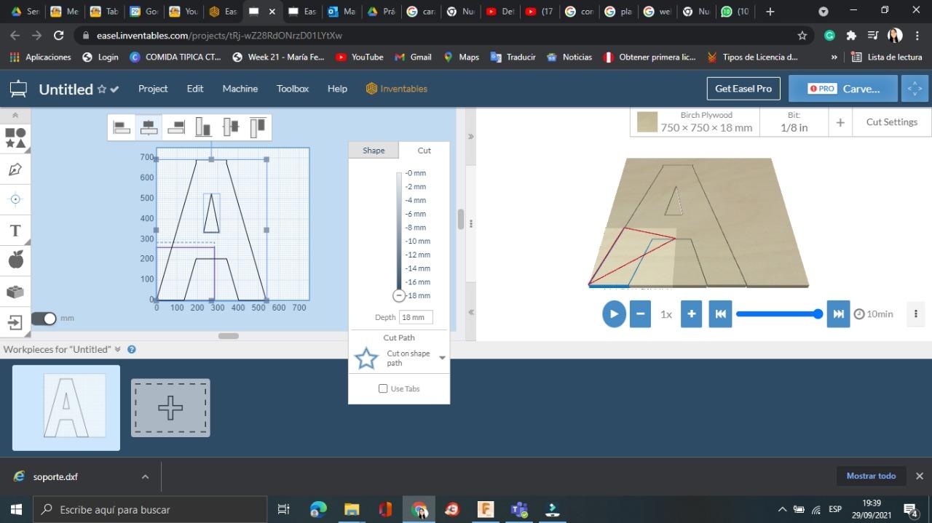Click the Birch Plywood material swatch
The height and width of the screenshot is (523, 932).
(647, 122)
